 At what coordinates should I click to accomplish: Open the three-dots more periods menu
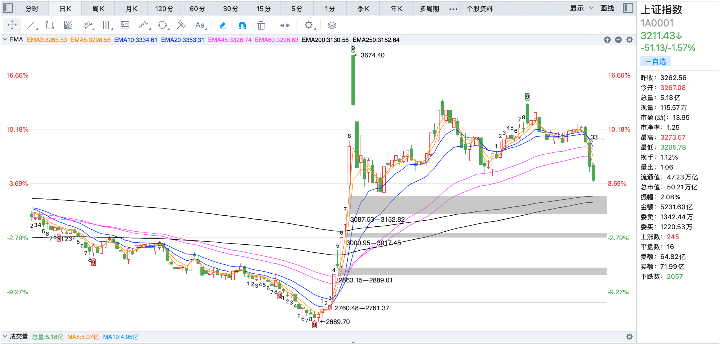[x=453, y=9]
